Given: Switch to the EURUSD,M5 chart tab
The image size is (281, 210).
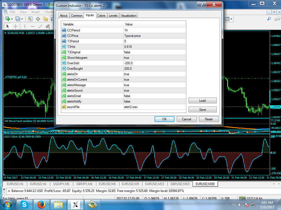Looking at the screenshot, I should point(130,184).
